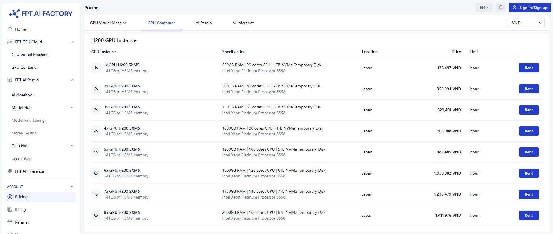Click the 6x quantity badge
The width and height of the screenshot is (553, 234).
(96, 173)
